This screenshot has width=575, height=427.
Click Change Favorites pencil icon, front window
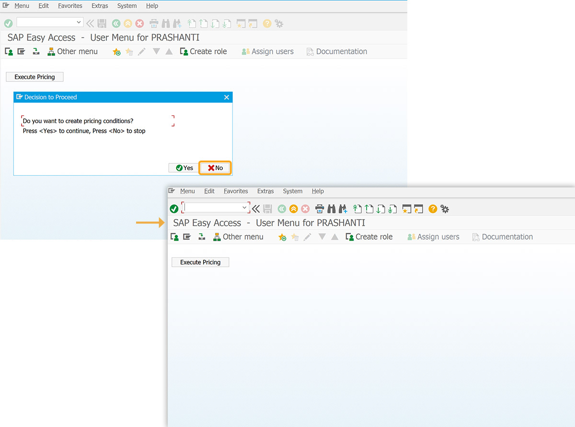pyautogui.click(x=307, y=237)
